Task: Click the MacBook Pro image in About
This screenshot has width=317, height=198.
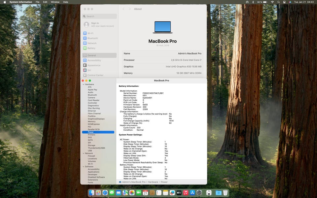Action: point(162,27)
